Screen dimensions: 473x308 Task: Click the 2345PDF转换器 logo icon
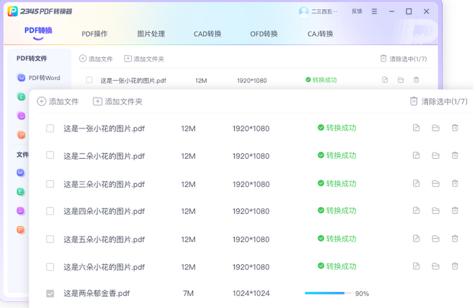pyautogui.click(x=13, y=11)
